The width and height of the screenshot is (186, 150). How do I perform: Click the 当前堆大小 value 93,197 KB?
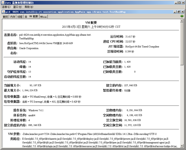(35, 85)
